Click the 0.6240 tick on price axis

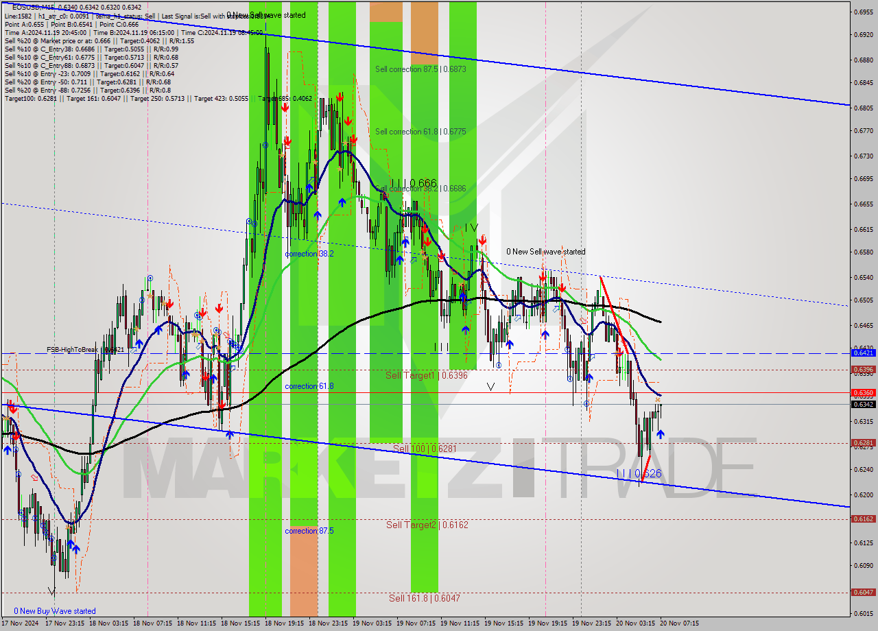(863, 469)
